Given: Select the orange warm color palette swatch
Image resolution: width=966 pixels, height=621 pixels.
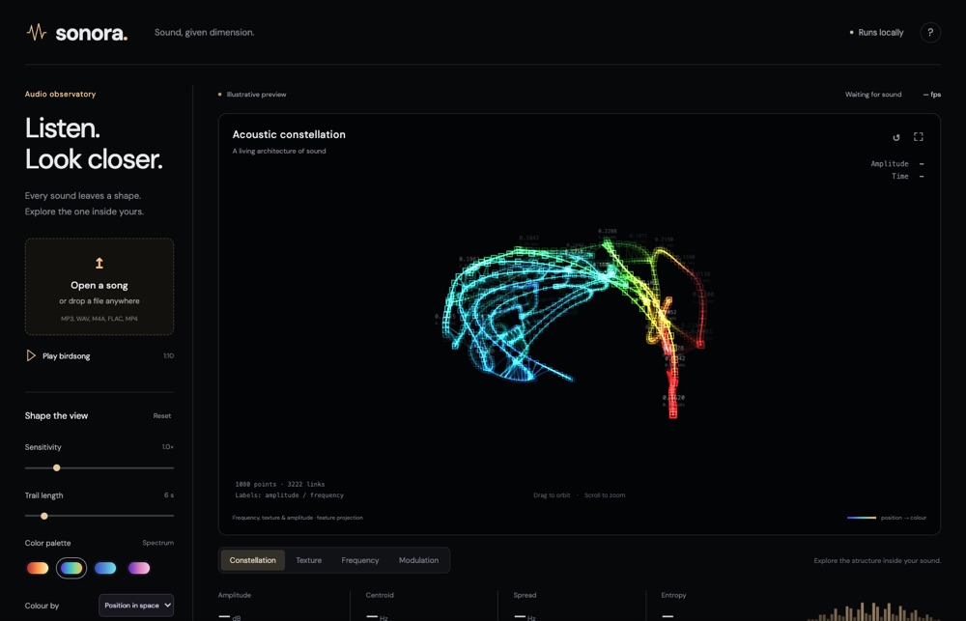Looking at the screenshot, I should pos(38,568).
